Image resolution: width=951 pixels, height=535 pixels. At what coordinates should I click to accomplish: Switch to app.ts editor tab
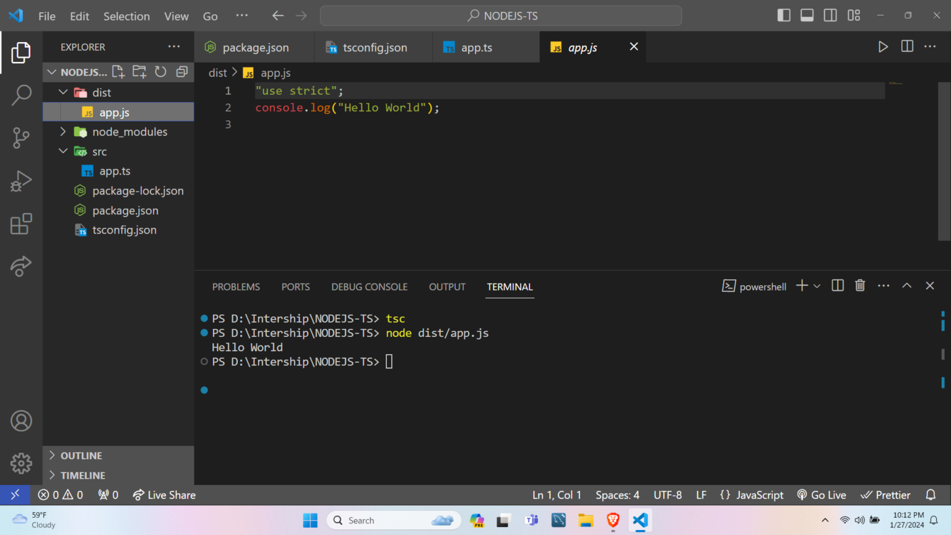pyautogui.click(x=486, y=47)
